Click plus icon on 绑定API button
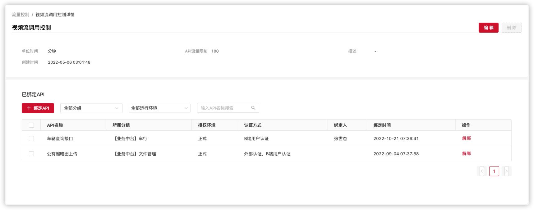This screenshot has height=210, width=534. [x=29, y=108]
